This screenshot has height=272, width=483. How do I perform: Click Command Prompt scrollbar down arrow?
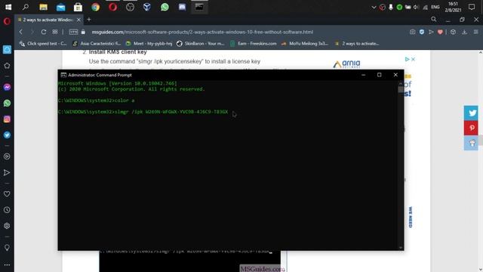click(401, 247)
